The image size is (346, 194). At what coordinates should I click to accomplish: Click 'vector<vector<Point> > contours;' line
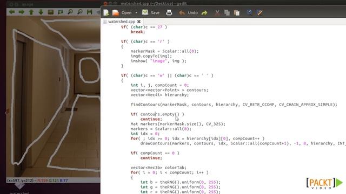click(169, 90)
